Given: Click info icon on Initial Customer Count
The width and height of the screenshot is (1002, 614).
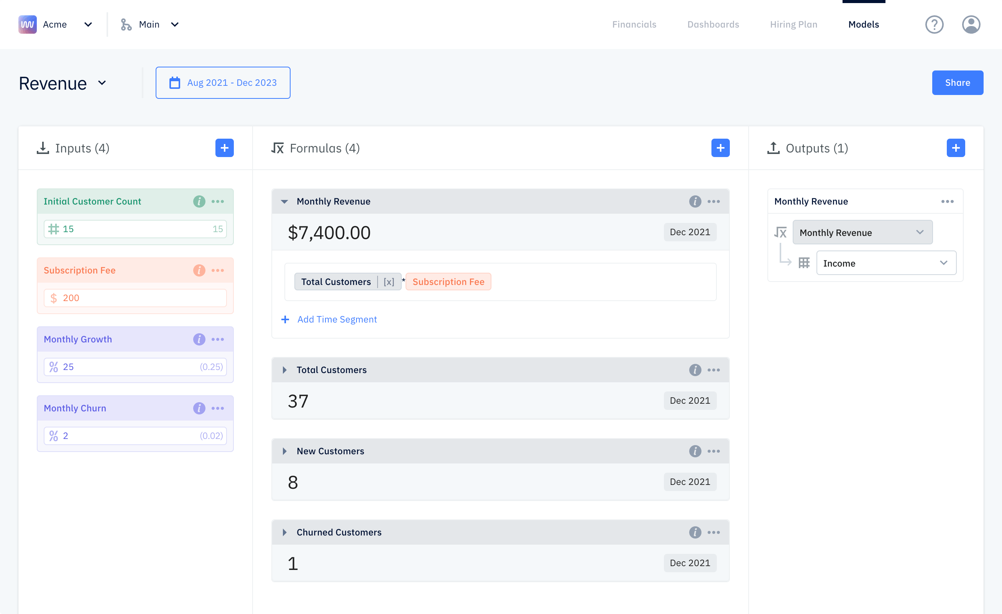Looking at the screenshot, I should point(199,201).
